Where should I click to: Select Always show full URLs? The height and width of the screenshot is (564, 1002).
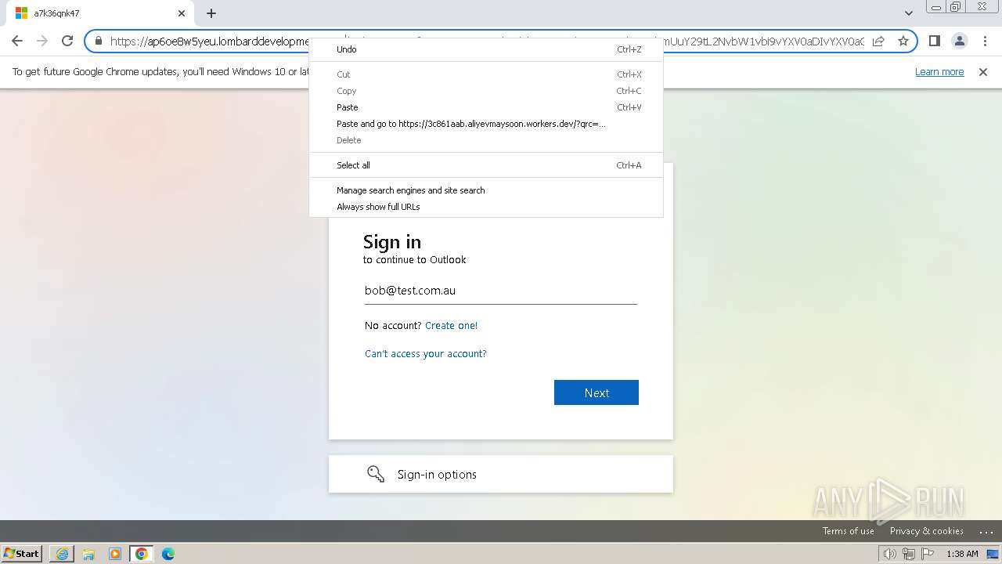point(486,207)
